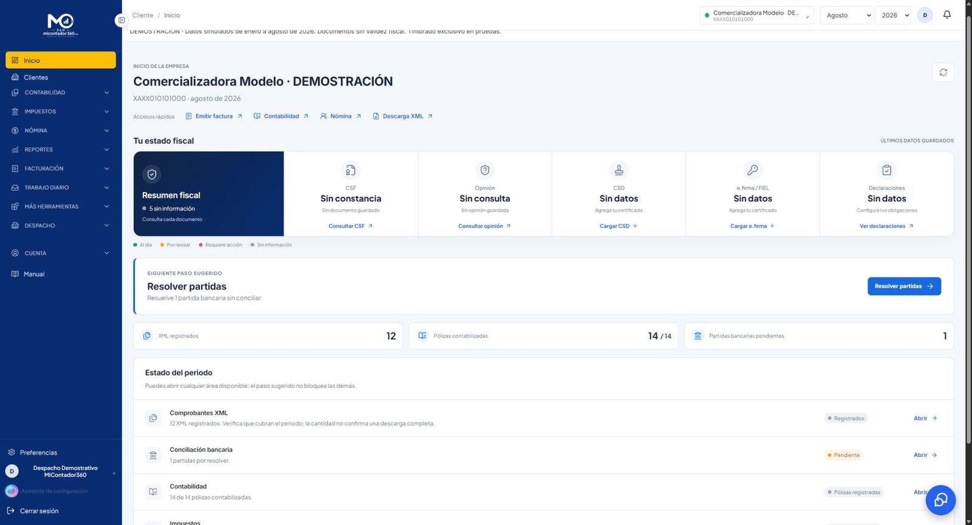Open Clientes in the sidebar

61,78
